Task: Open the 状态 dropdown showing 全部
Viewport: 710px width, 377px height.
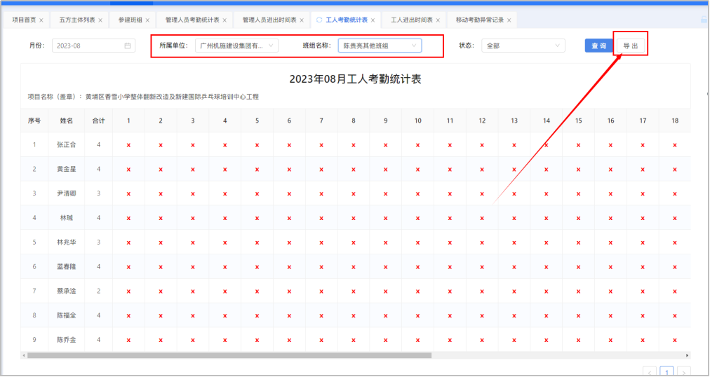Action: pos(522,46)
